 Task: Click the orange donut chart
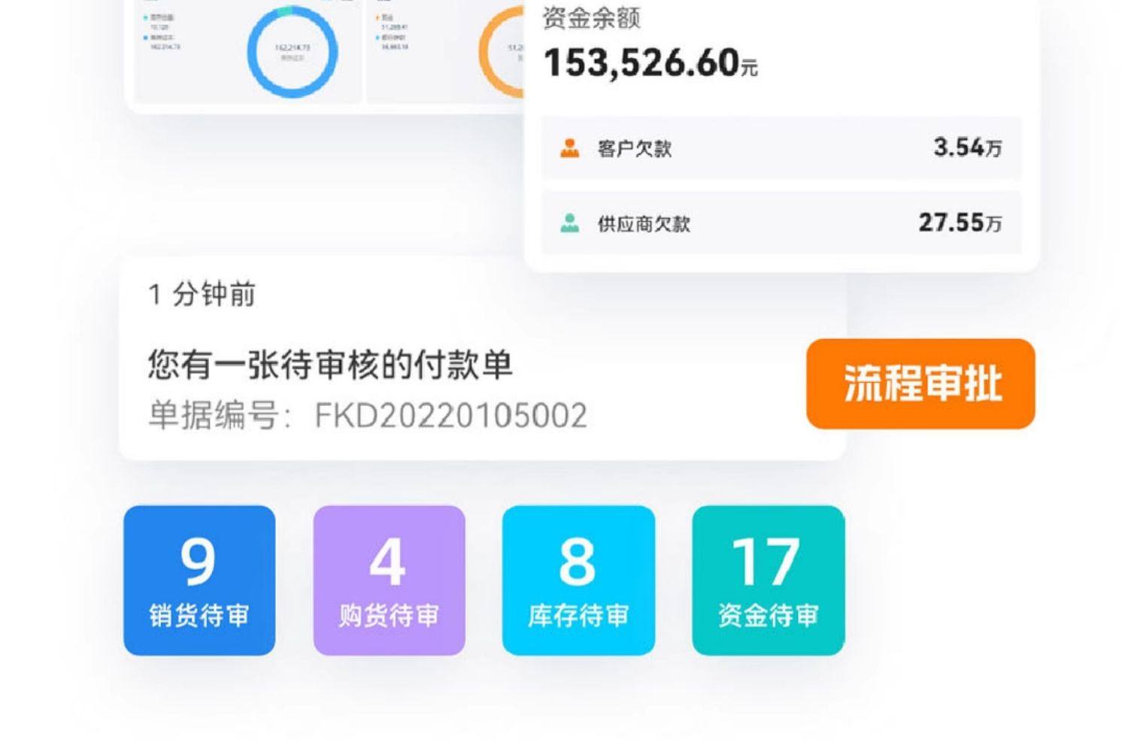coord(502,51)
